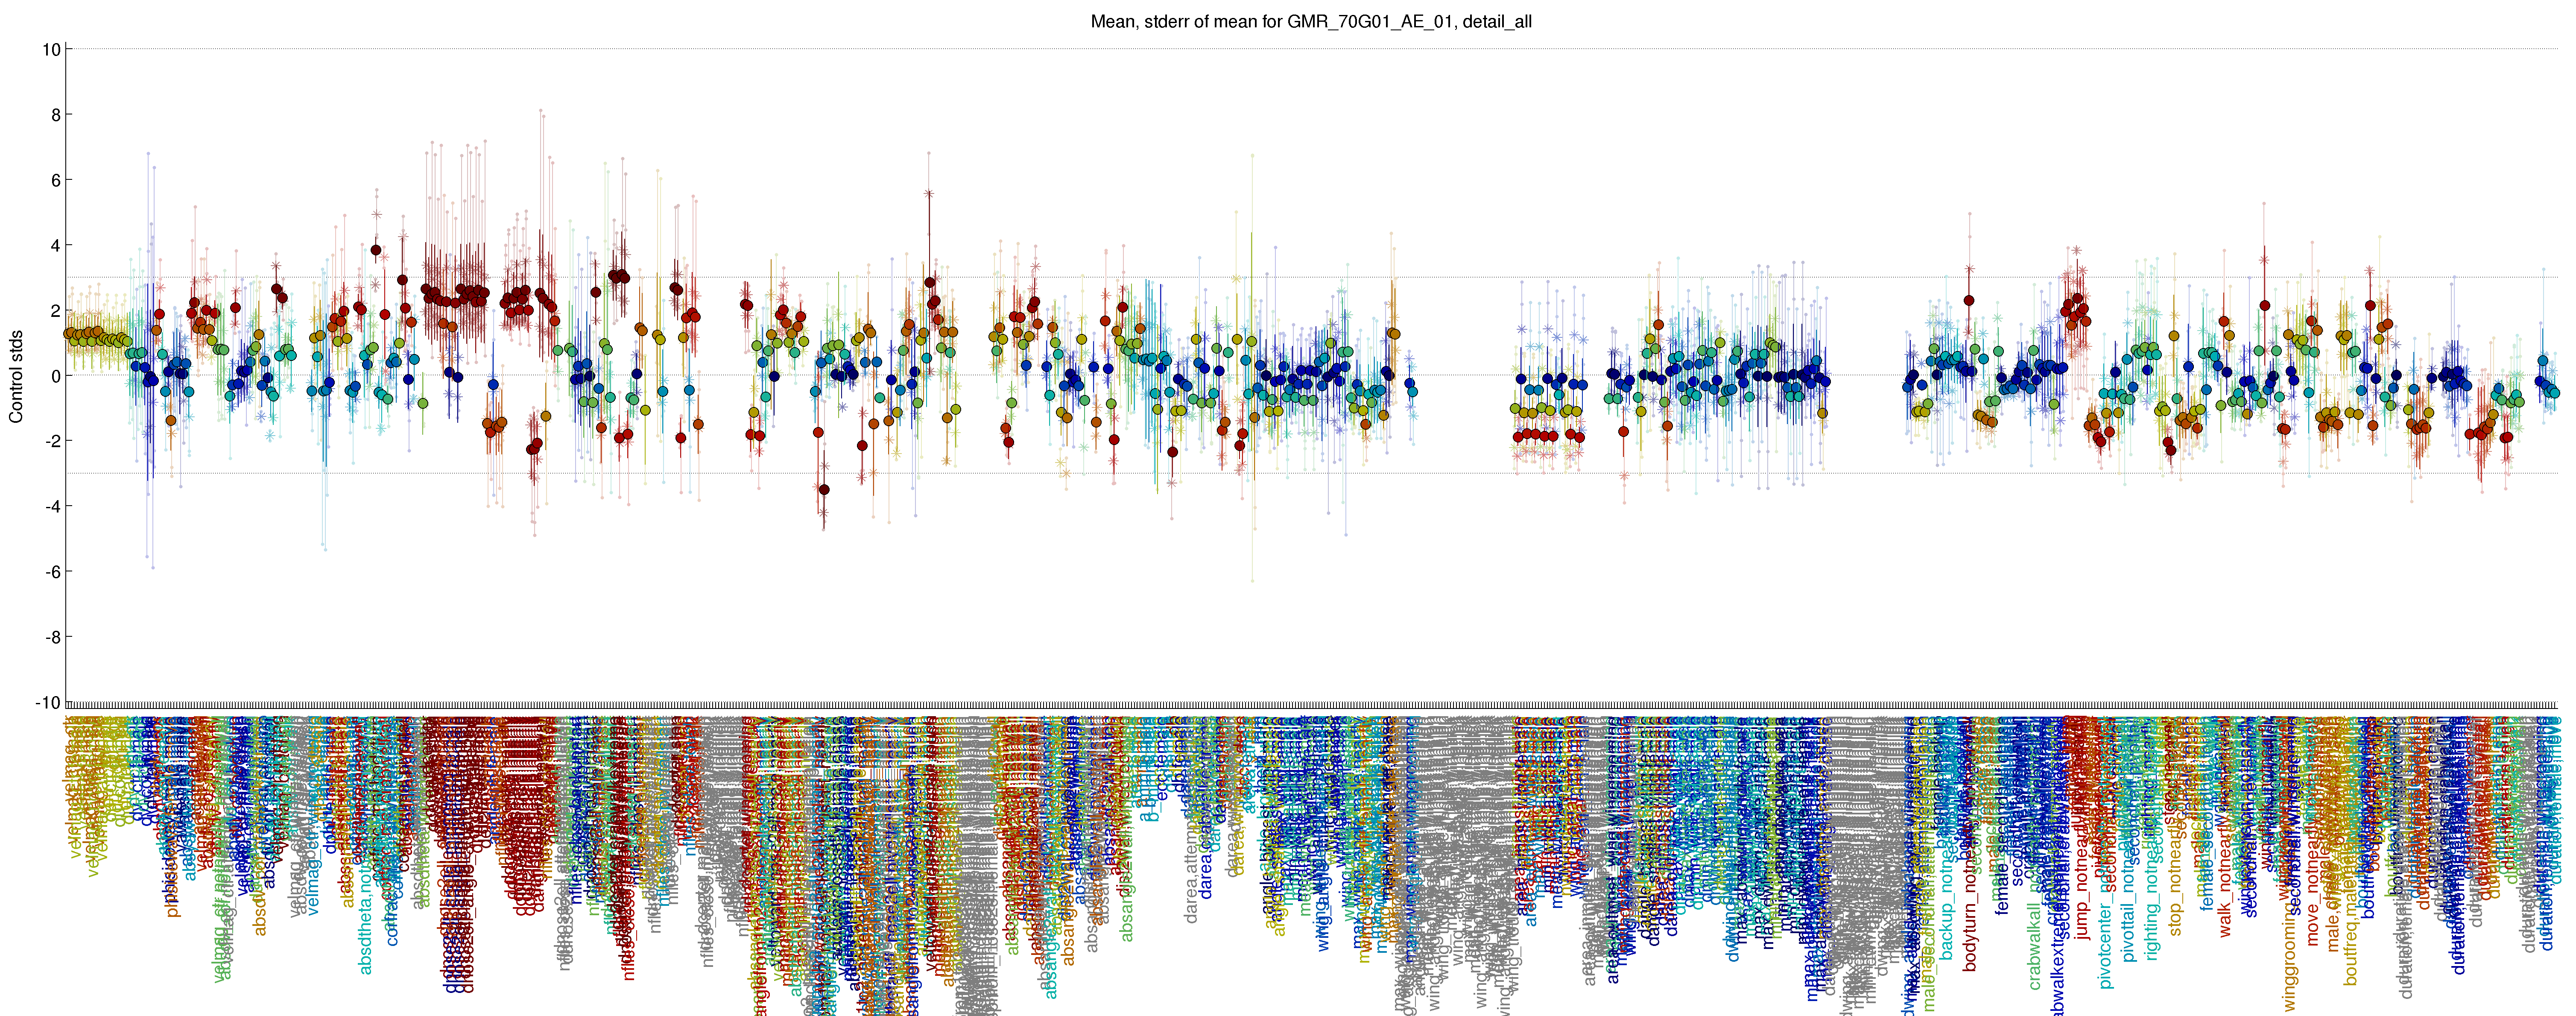Click the y-axis tick label '-2'

click(x=52, y=441)
